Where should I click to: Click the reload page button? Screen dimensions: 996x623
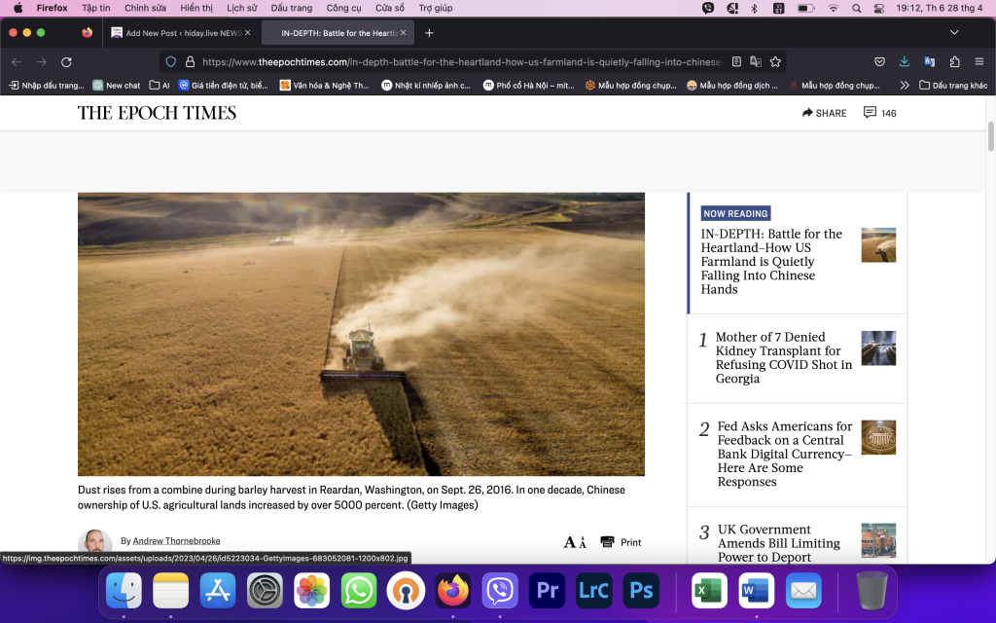pos(66,61)
